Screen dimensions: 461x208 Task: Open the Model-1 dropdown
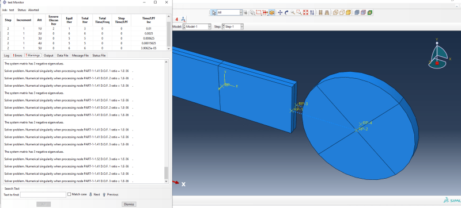pyautogui.click(x=197, y=26)
